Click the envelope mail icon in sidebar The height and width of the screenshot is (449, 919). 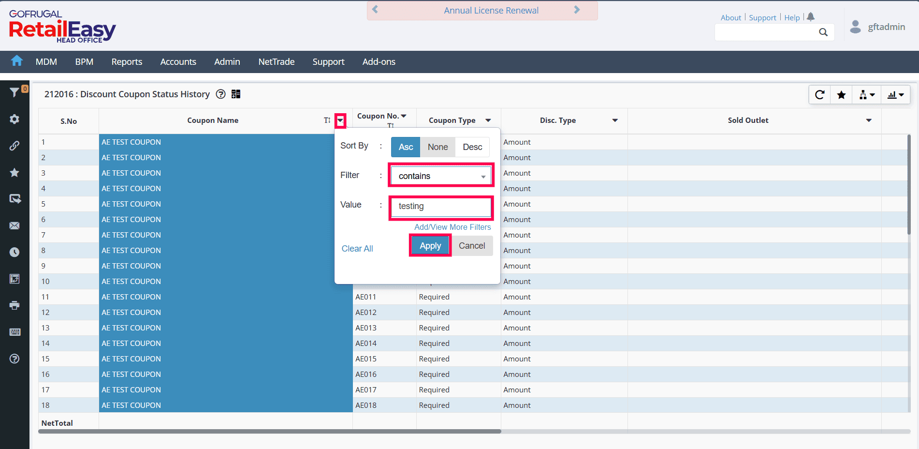(15, 225)
